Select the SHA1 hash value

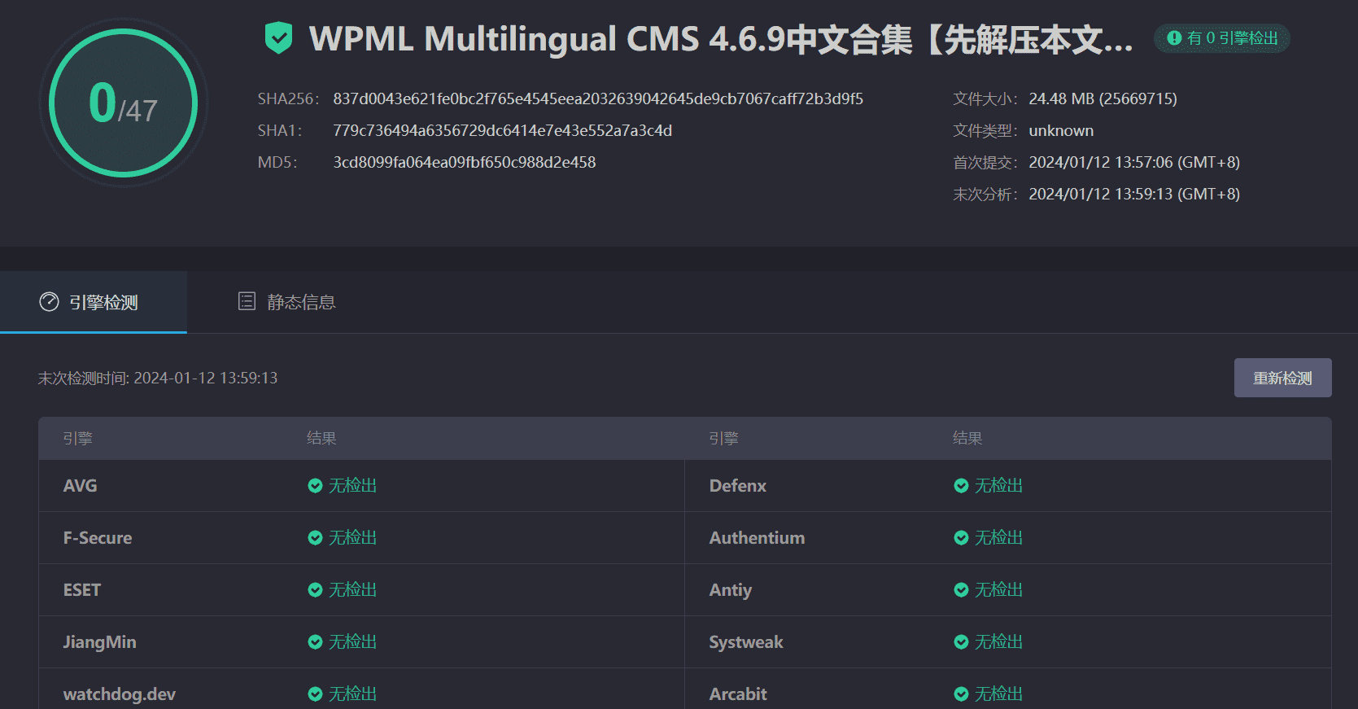pyautogui.click(x=502, y=131)
